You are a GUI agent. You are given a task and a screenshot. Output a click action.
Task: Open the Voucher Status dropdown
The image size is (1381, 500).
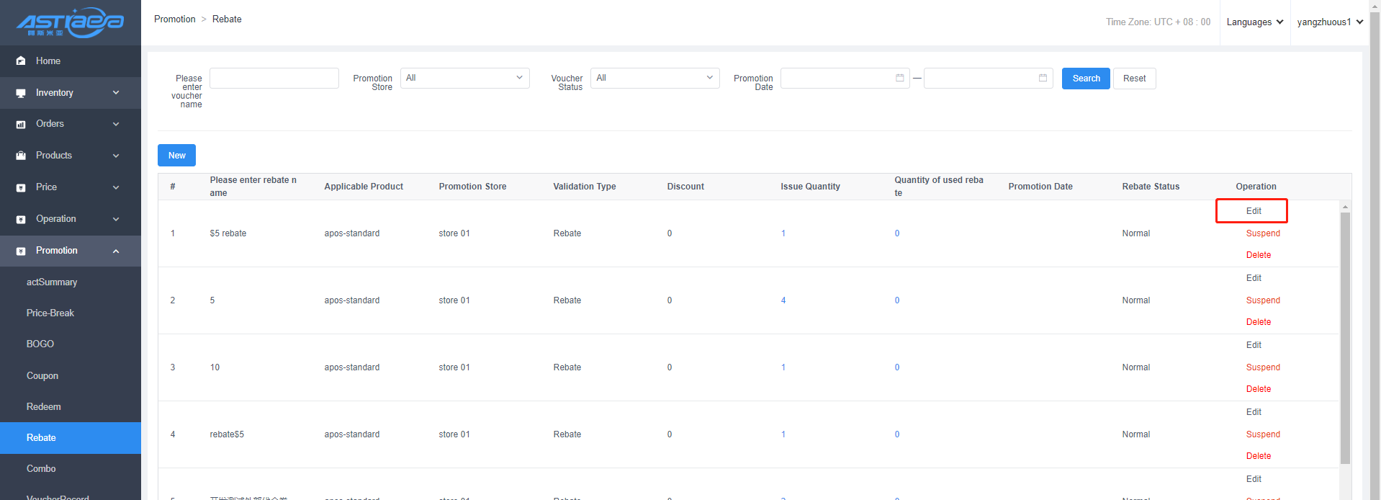pyautogui.click(x=654, y=78)
